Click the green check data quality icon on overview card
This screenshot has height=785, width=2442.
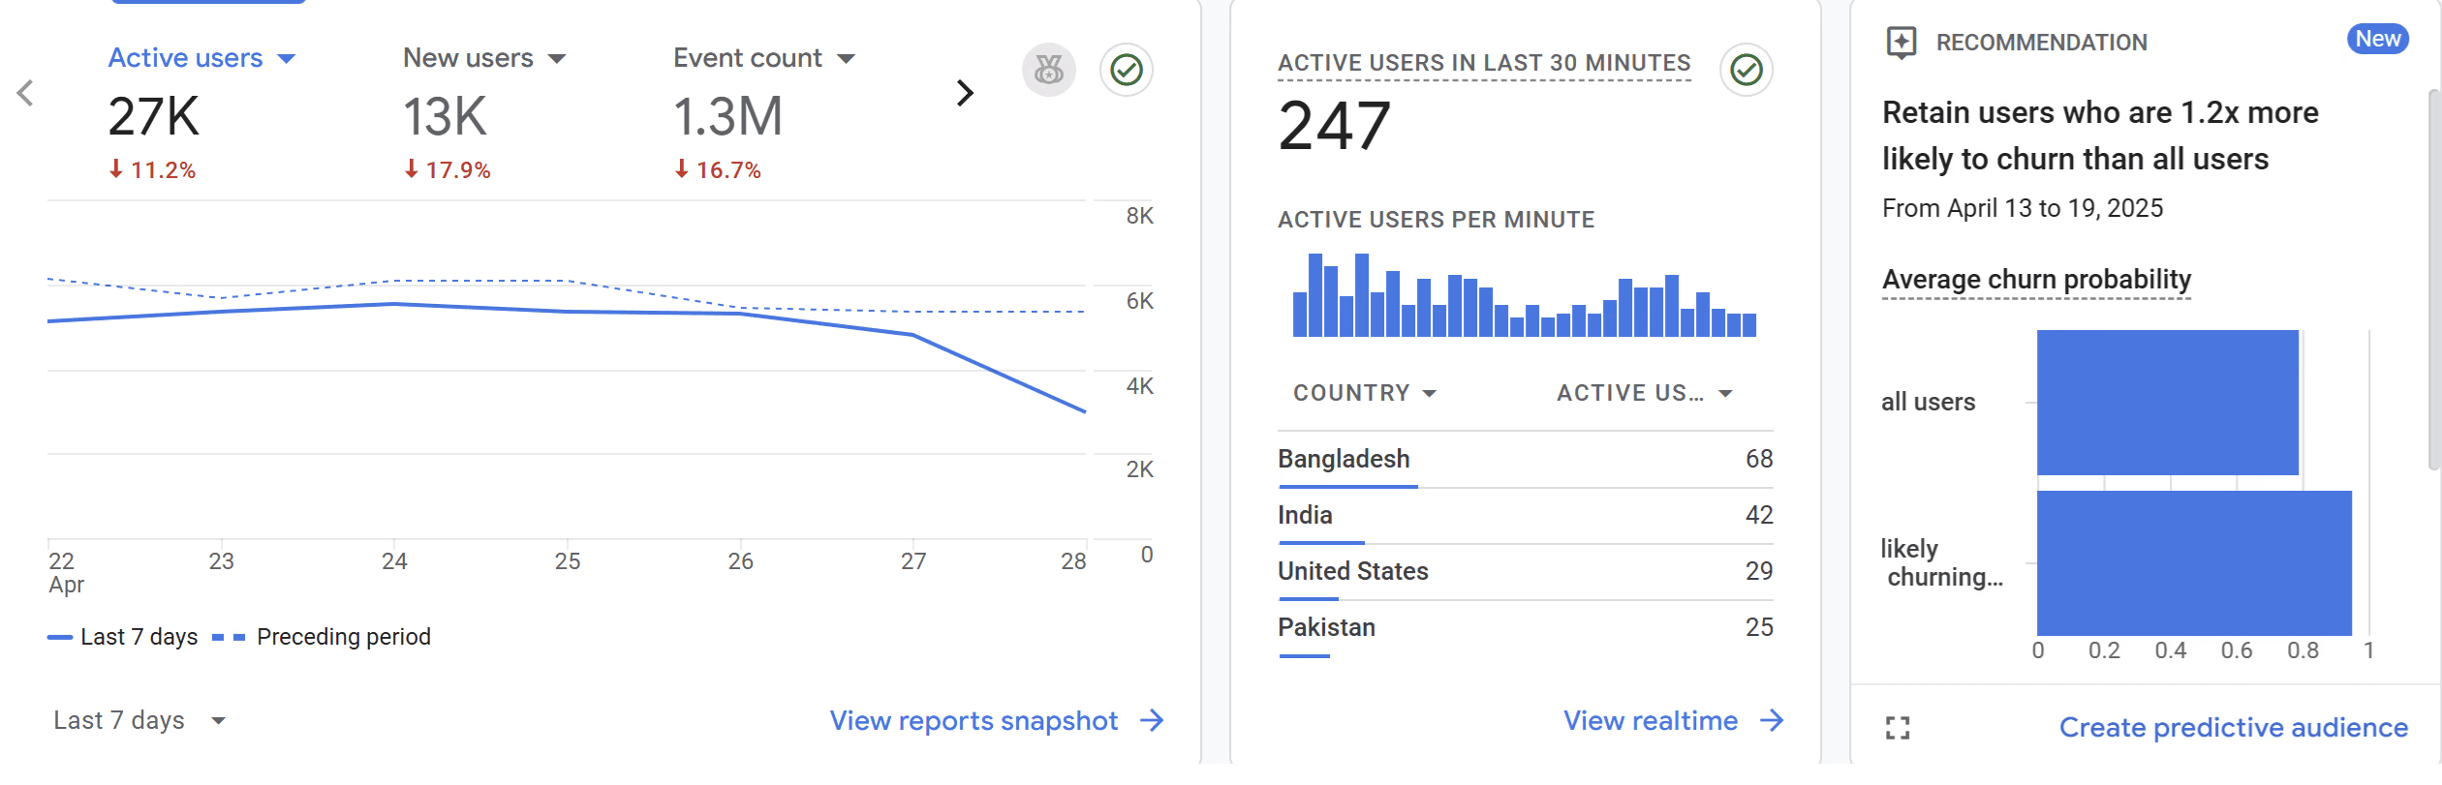[x=1127, y=70]
